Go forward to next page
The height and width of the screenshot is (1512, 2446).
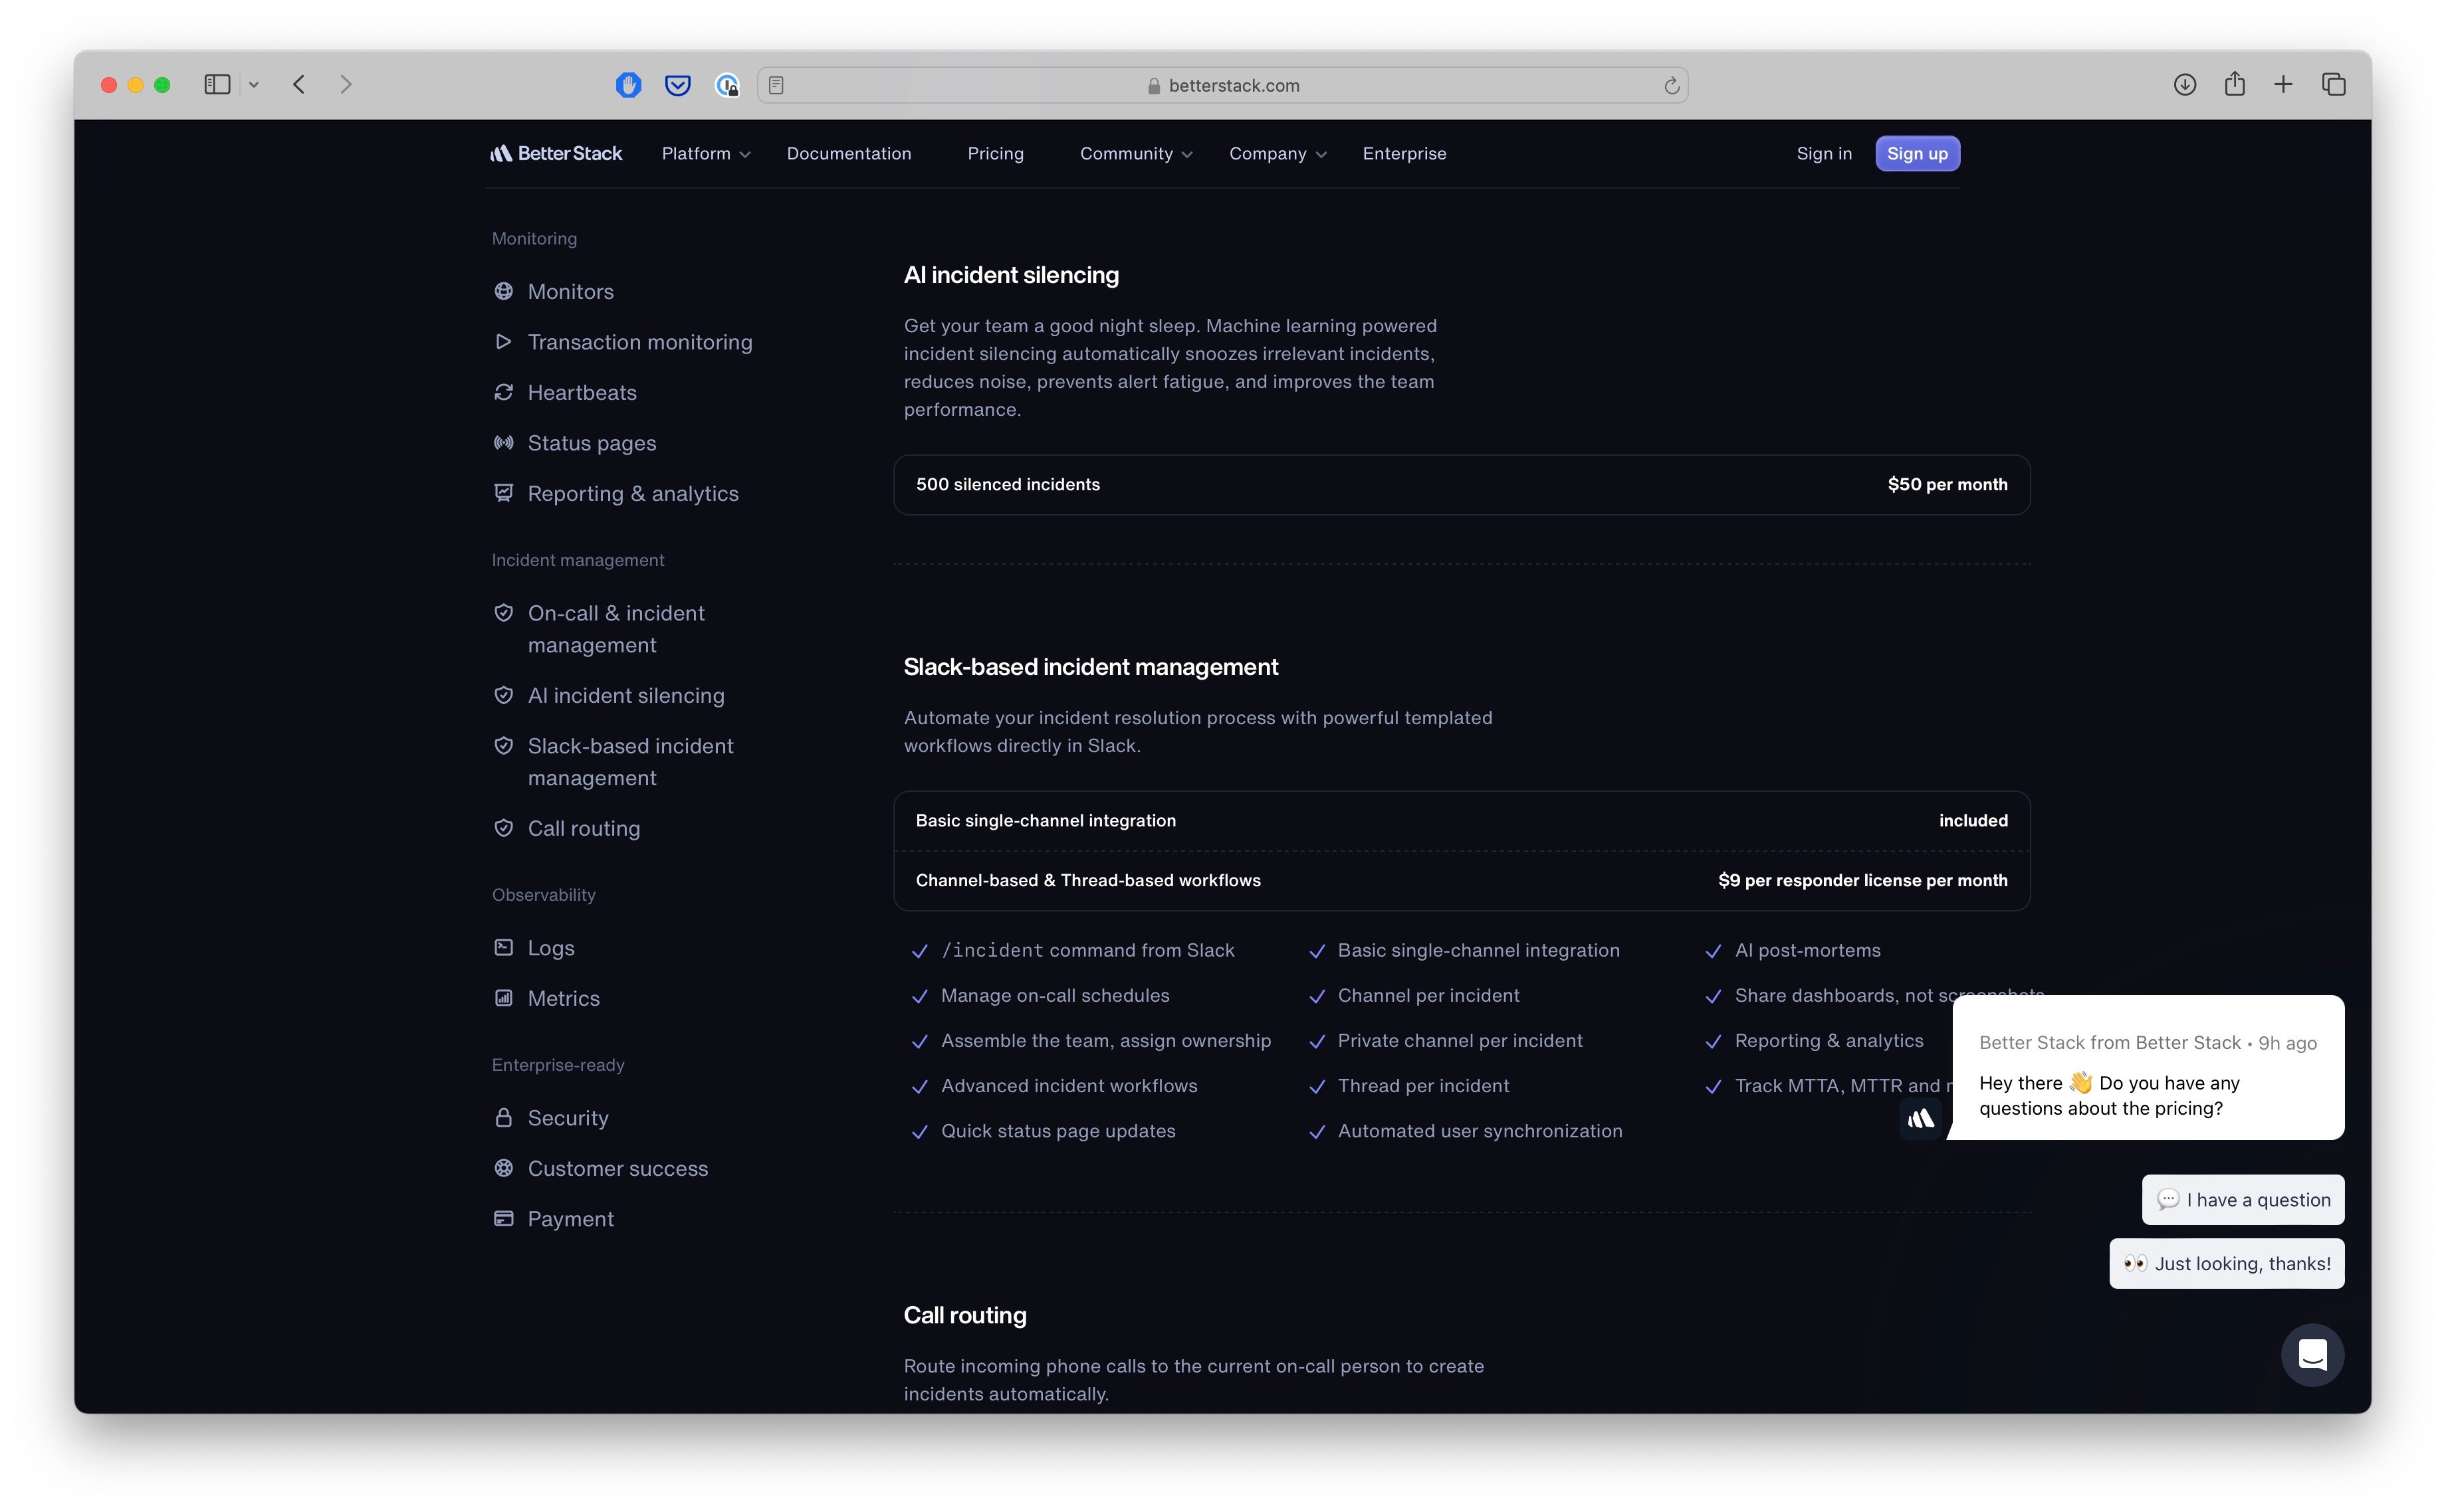click(346, 85)
